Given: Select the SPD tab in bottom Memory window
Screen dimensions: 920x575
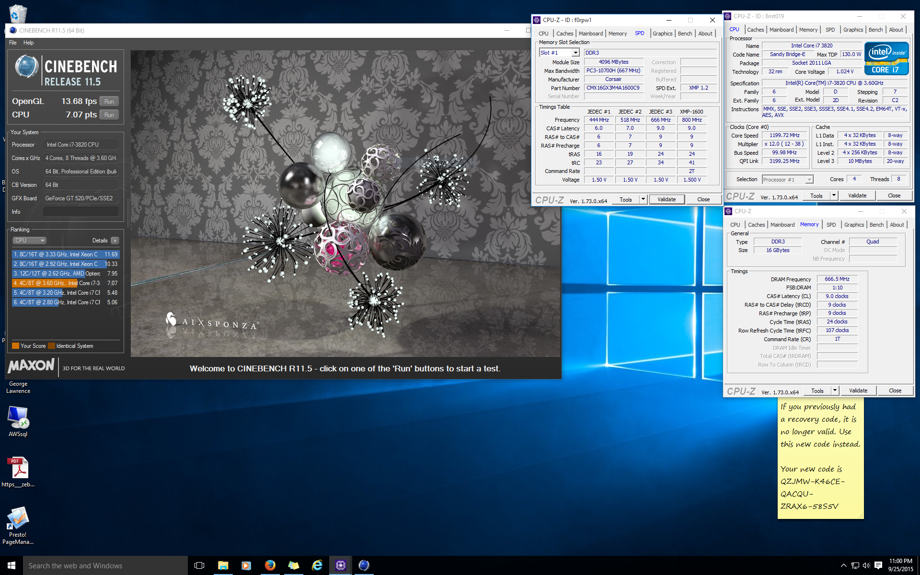Looking at the screenshot, I should click(831, 225).
